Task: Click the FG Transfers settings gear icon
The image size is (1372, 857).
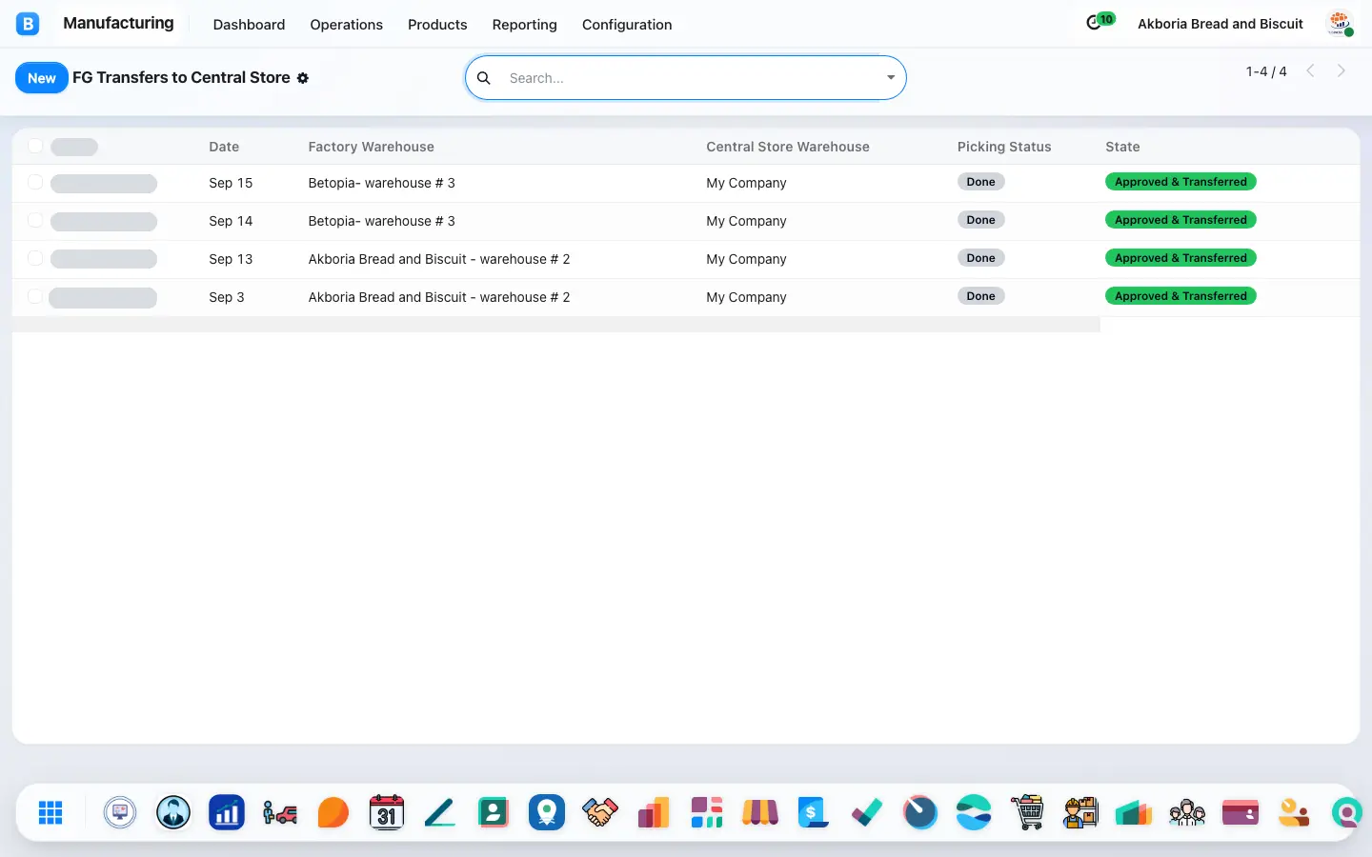Action: click(303, 78)
